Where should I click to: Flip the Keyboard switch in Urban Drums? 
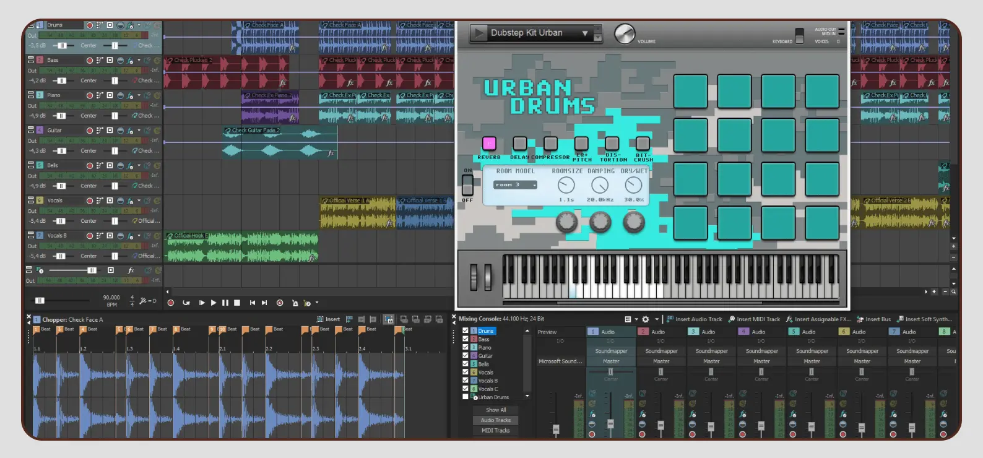pyautogui.click(x=799, y=35)
